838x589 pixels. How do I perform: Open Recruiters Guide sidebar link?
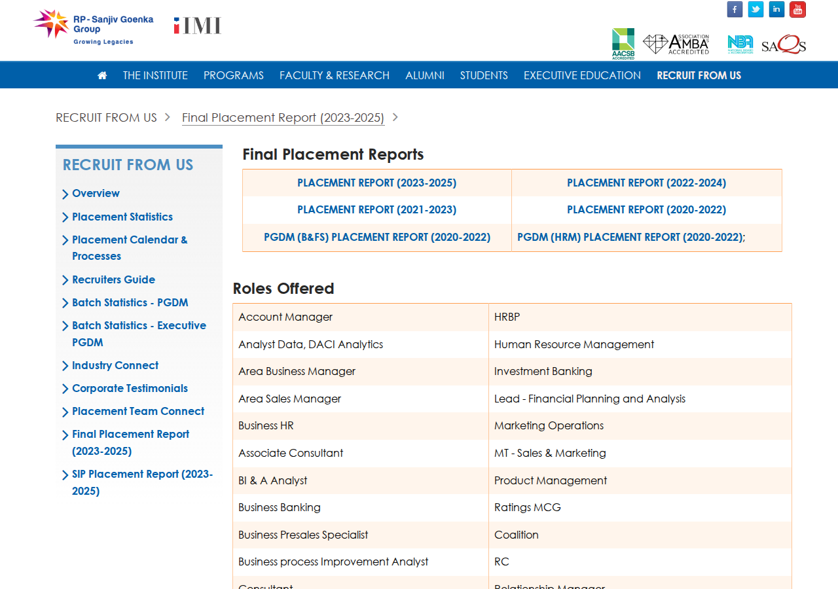pyautogui.click(x=113, y=279)
